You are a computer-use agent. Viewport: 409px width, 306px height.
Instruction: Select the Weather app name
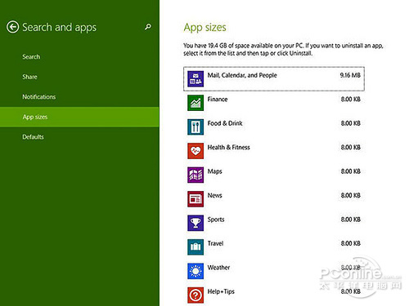pyautogui.click(x=218, y=268)
